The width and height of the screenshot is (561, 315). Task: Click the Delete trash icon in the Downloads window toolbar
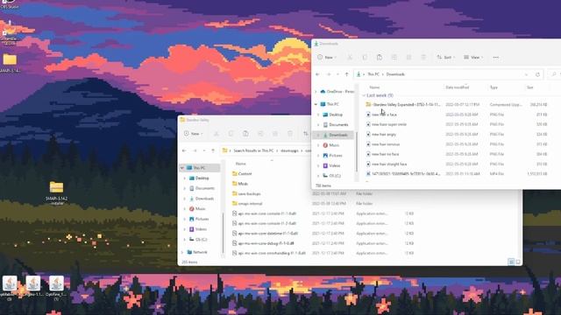tap(423, 57)
